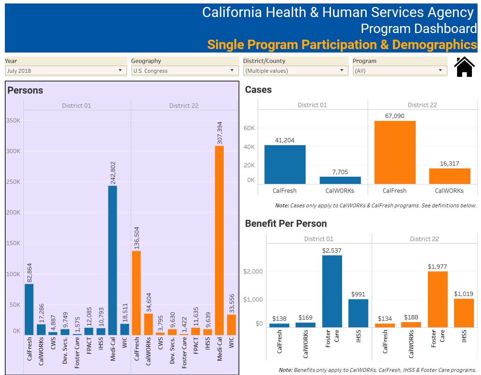Click District 22 CalWORKs cases bar
The height and width of the screenshot is (375, 481).
pos(449,176)
